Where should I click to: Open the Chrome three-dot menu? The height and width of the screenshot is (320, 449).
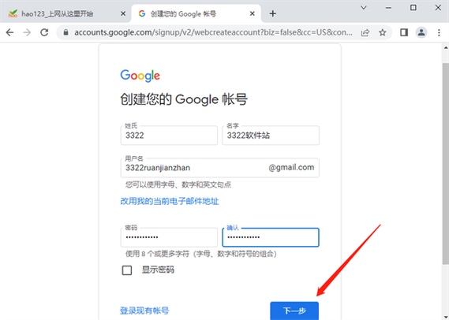439,32
